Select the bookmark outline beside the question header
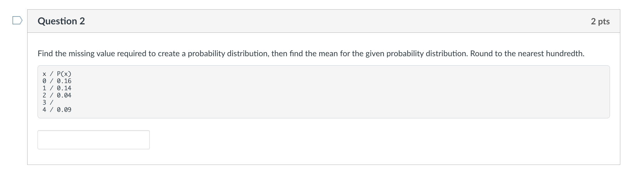The width and height of the screenshot is (640, 183). pyautogui.click(x=18, y=20)
